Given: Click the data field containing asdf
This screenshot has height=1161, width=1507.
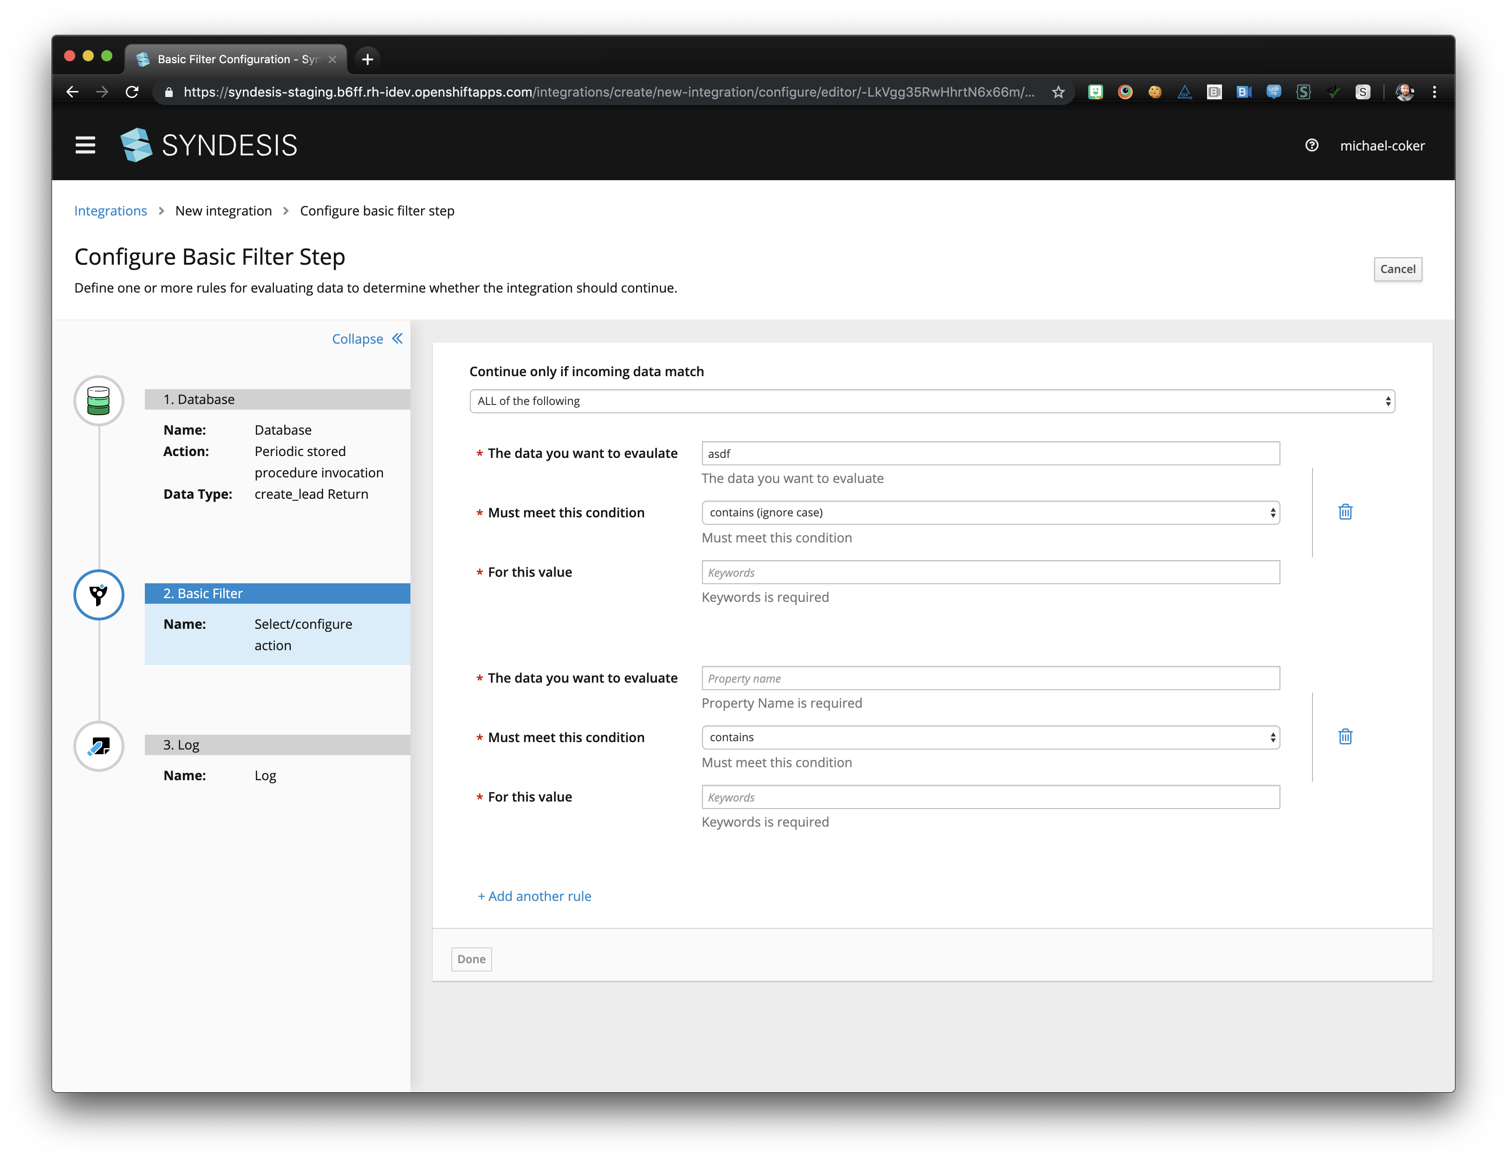Looking at the screenshot, I should tap(991, 454).
